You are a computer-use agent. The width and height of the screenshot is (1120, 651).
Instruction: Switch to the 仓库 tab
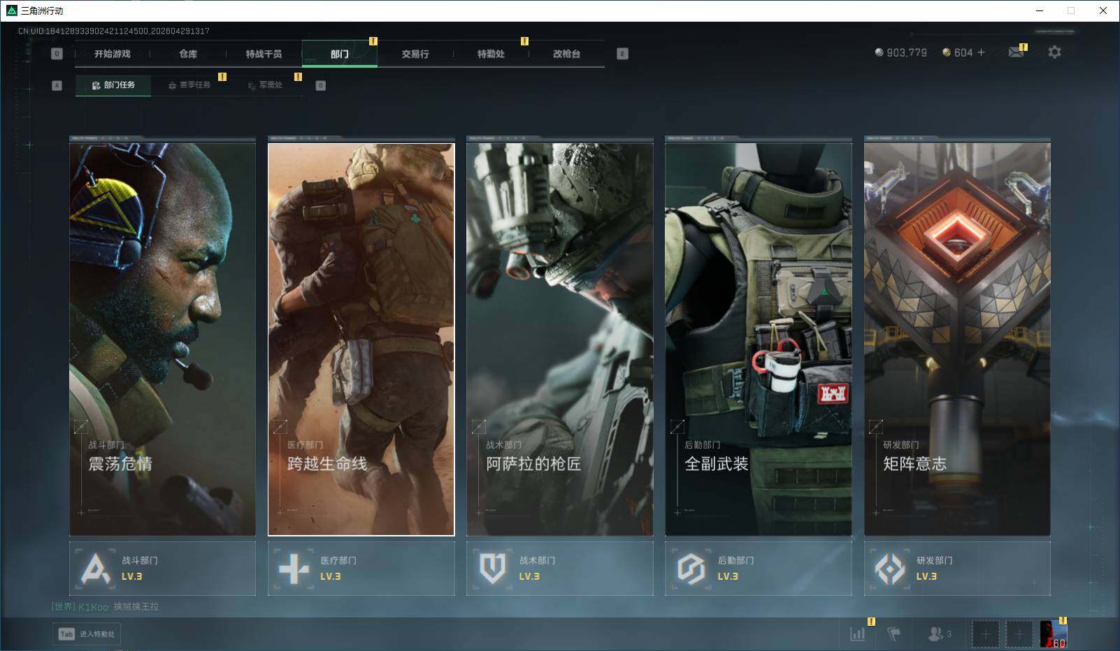coord(188,54)
